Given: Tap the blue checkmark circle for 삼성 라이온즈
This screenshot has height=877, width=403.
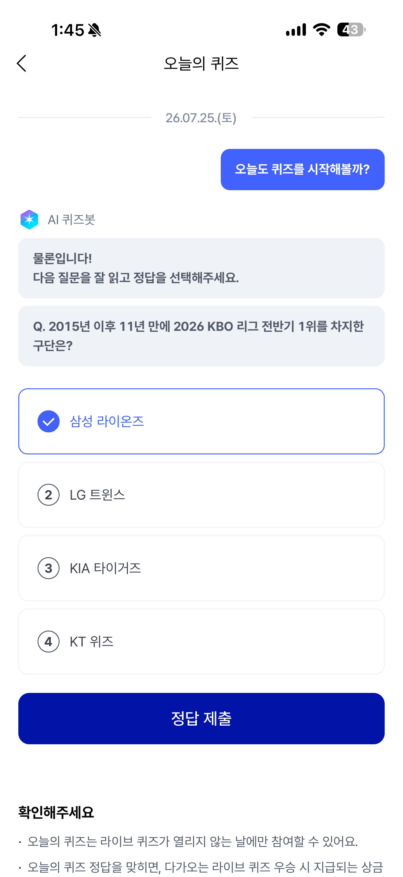Looking at the screenshot, I should click(49, 421).
